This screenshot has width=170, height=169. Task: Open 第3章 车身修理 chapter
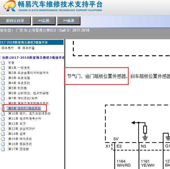(x=19, y=78)
